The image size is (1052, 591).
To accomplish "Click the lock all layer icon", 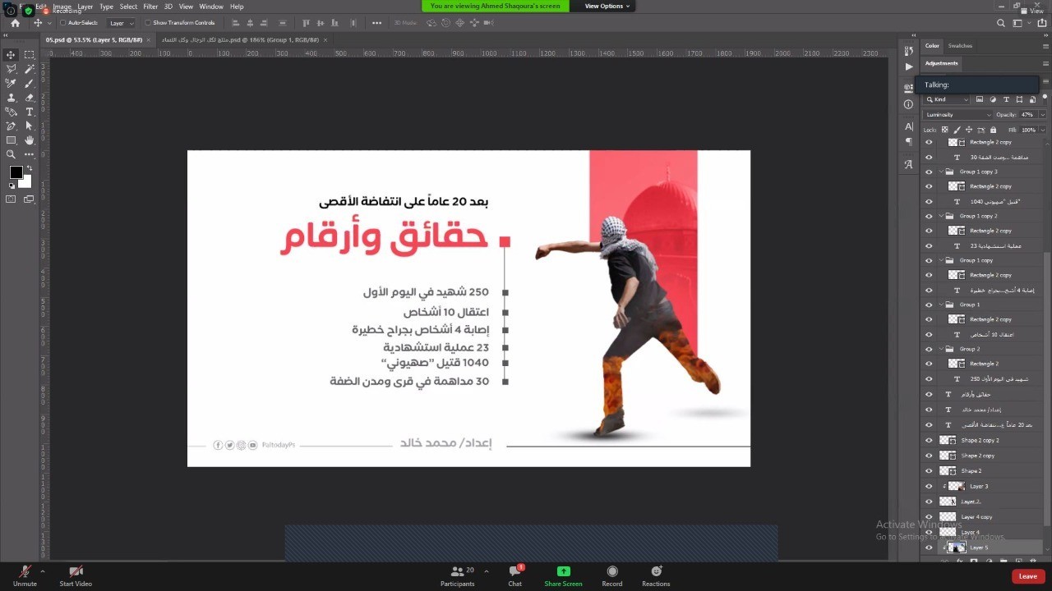I will (993, 130).
